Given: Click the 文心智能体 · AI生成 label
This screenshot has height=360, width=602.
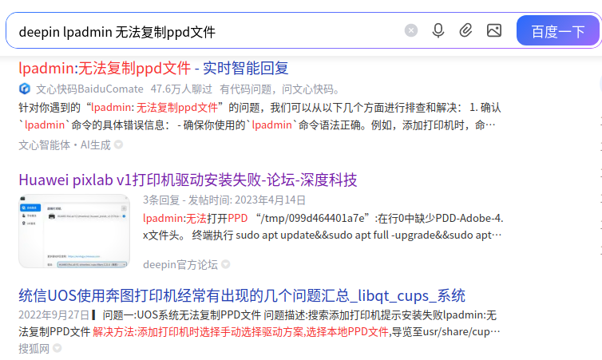Looking at the screenshot, I should coord(65,144).
